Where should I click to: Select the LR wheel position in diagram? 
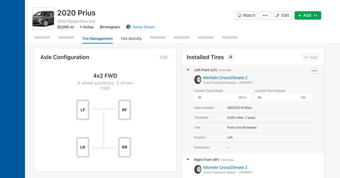coord(83,147)
